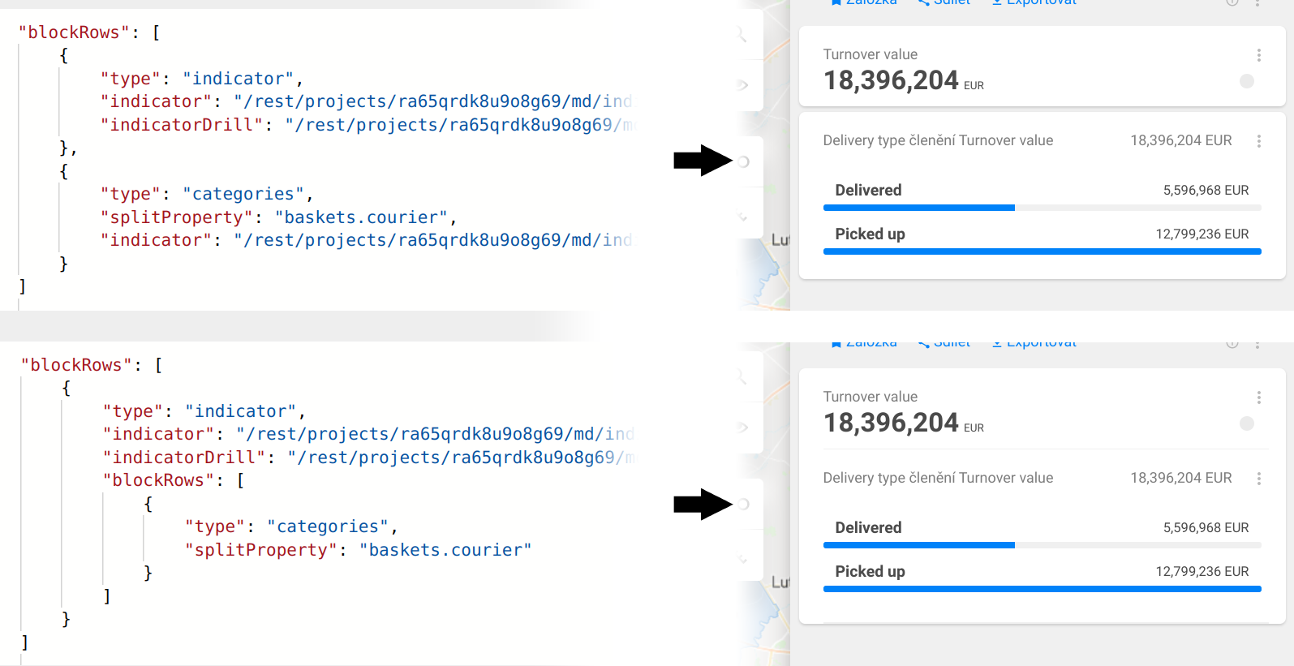Screen dimensions: 1294x666
Task: Select the Picked up category in lower panel
Action: coord(870,571)
